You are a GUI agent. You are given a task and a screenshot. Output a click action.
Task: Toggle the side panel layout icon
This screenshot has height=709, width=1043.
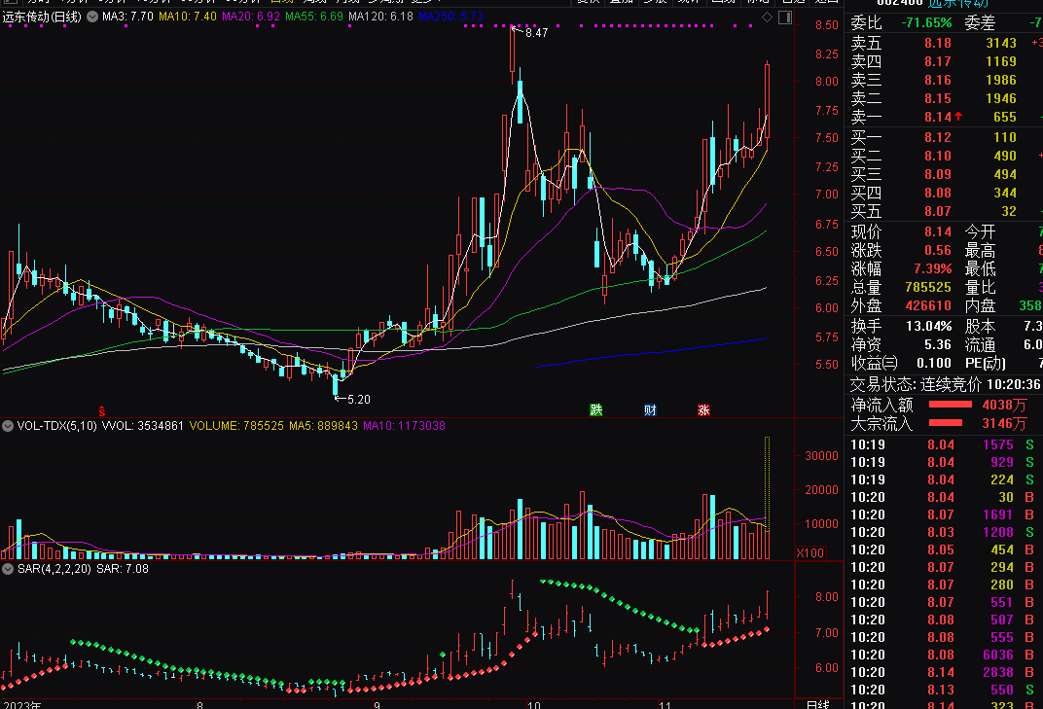pos(783,18)
